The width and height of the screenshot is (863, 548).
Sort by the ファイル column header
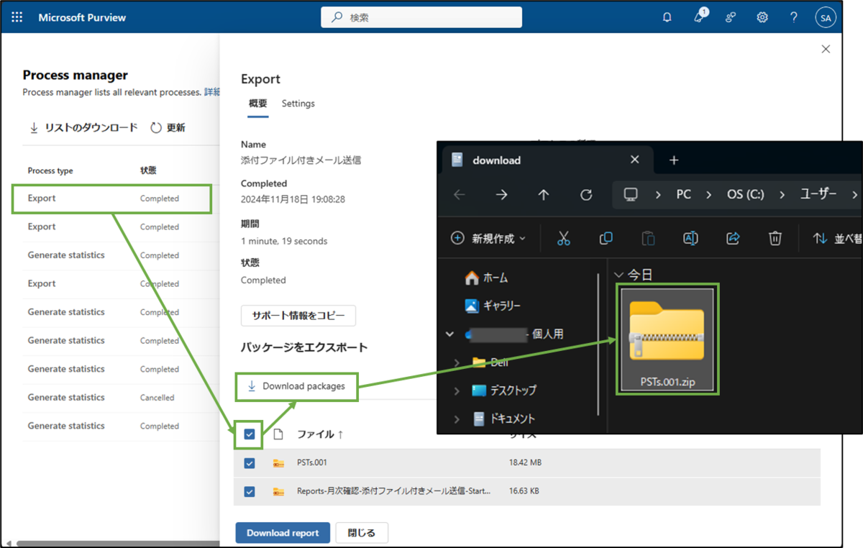(320, 434)
